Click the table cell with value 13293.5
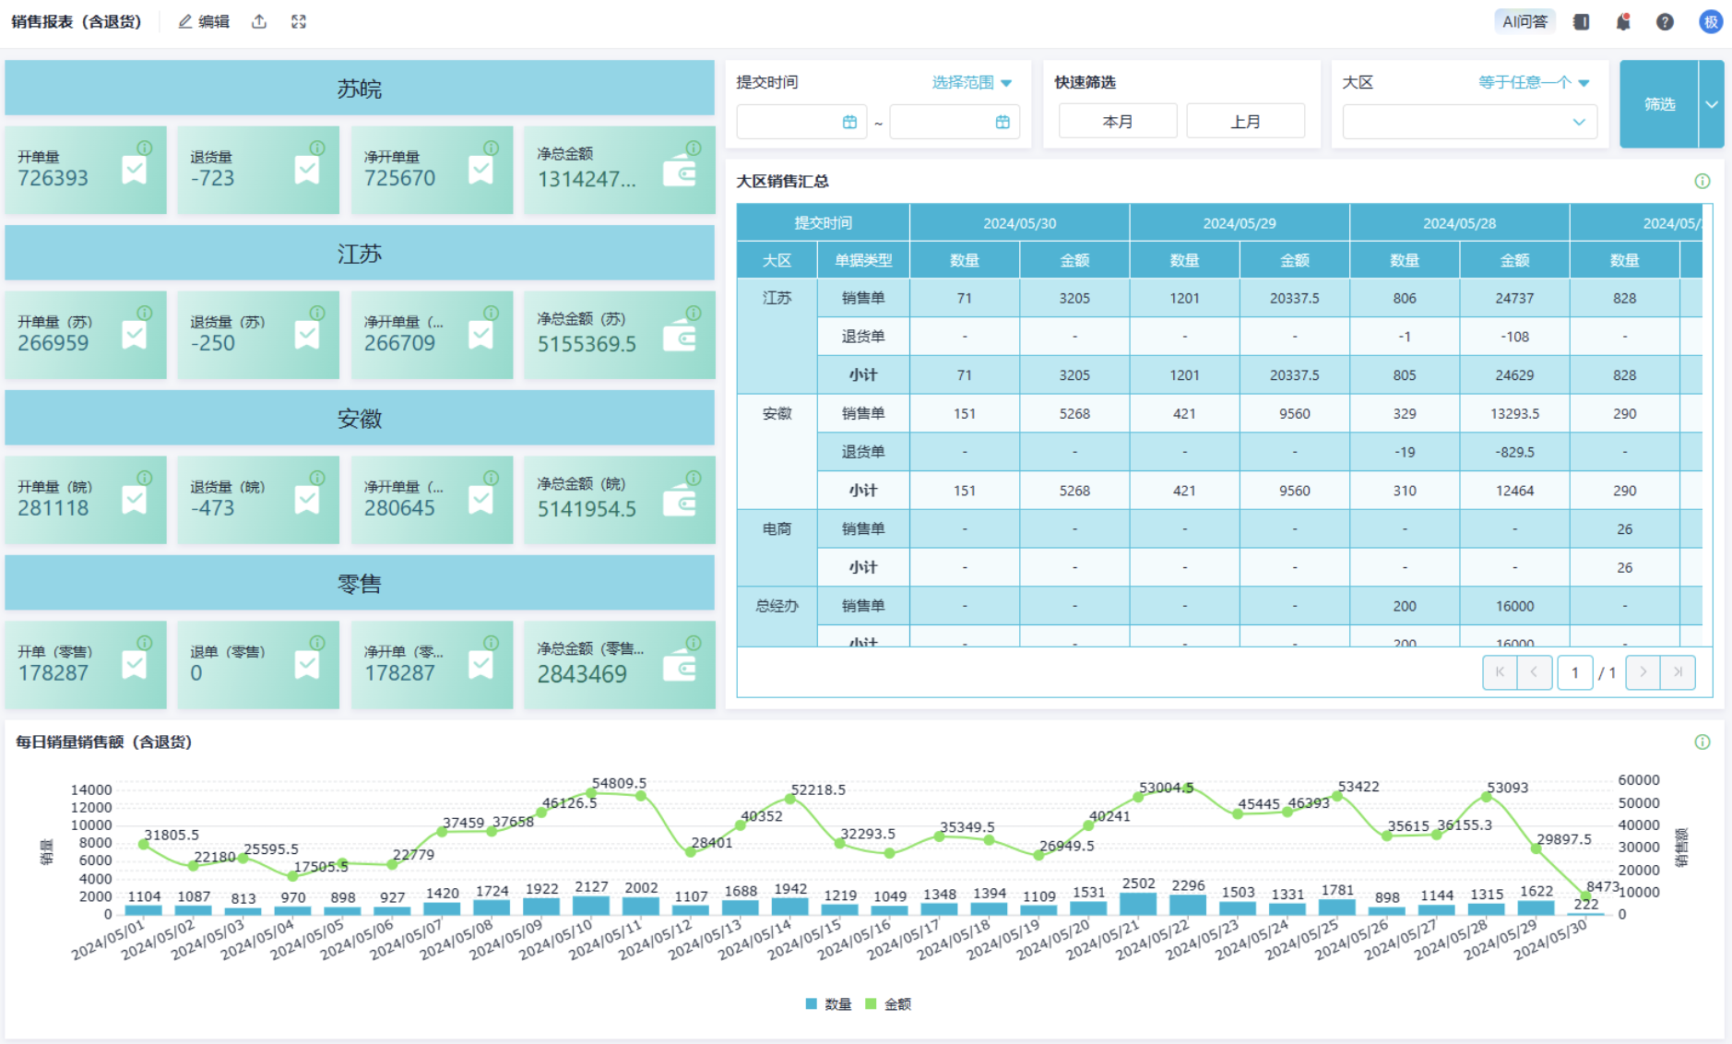 point(1514,413)
